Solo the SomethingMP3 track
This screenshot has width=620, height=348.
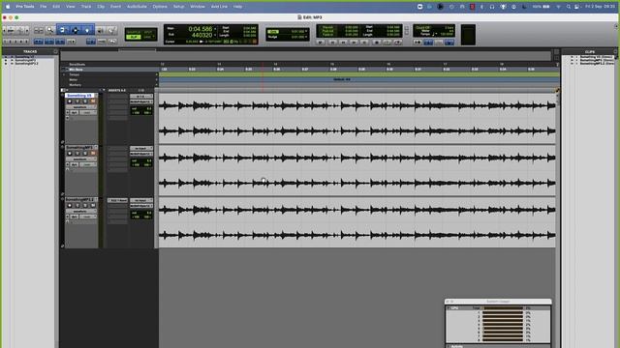(85, 154)
